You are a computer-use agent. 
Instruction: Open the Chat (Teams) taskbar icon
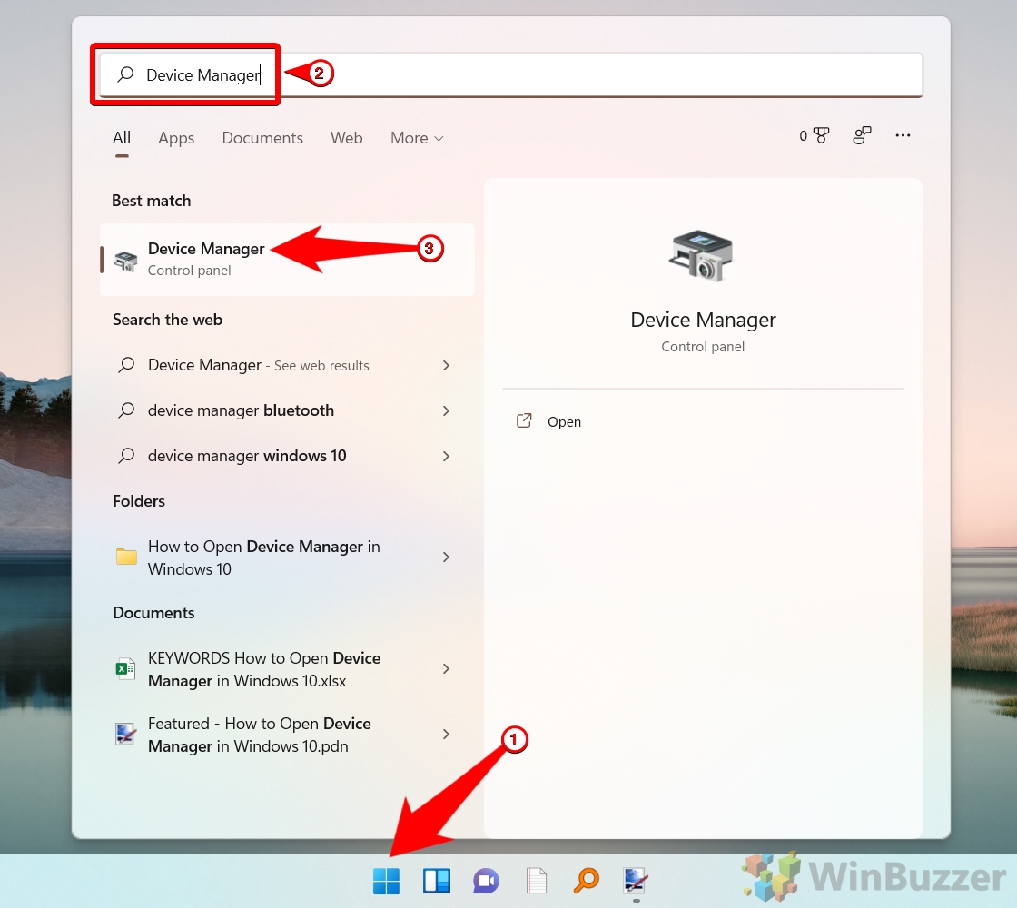[x=486, y=881]
